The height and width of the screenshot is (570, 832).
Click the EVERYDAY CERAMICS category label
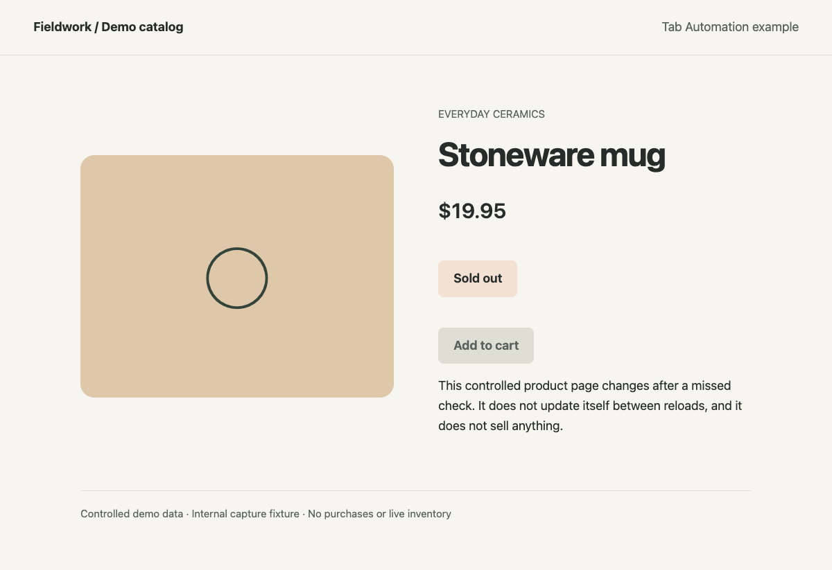[492, 114]
